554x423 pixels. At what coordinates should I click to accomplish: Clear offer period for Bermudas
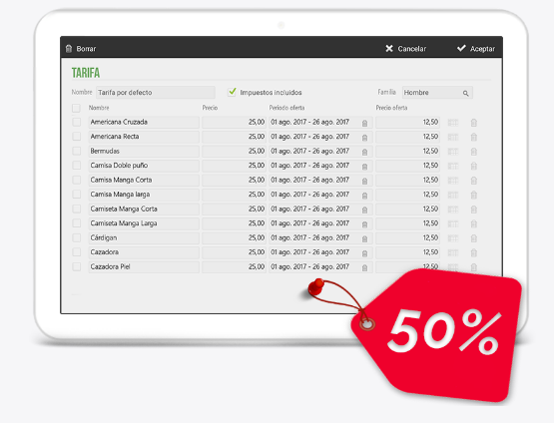pyautogui.click(x=364, y=153)
